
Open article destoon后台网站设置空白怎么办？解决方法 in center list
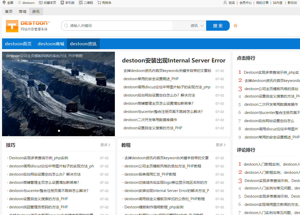[x=159, y=95]
